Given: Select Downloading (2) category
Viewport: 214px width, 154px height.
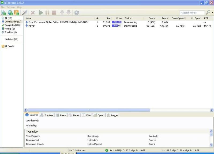Looking at the screenshot, I should [x=13, y=22].
